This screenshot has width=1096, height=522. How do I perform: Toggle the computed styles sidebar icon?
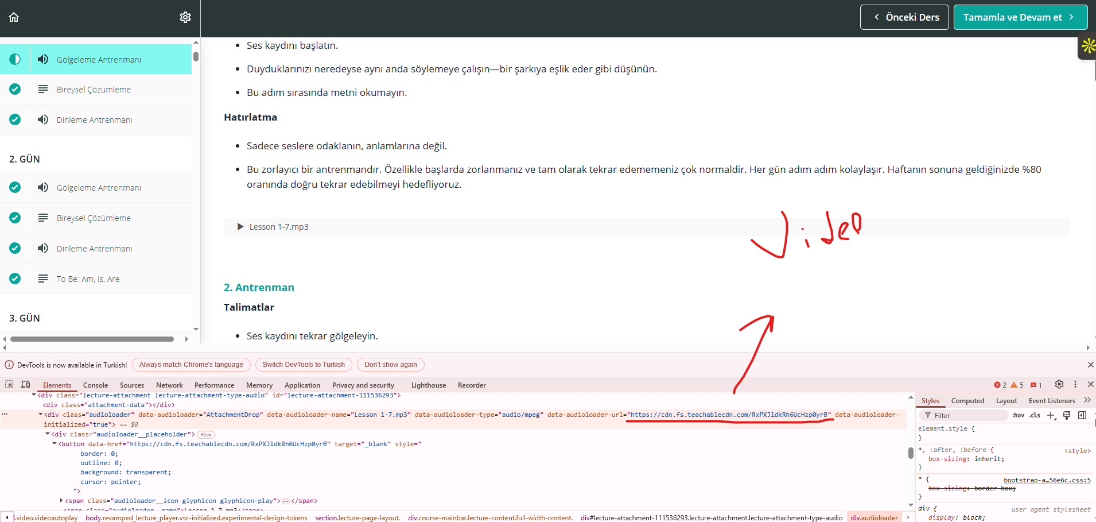tap(1082, 415)
